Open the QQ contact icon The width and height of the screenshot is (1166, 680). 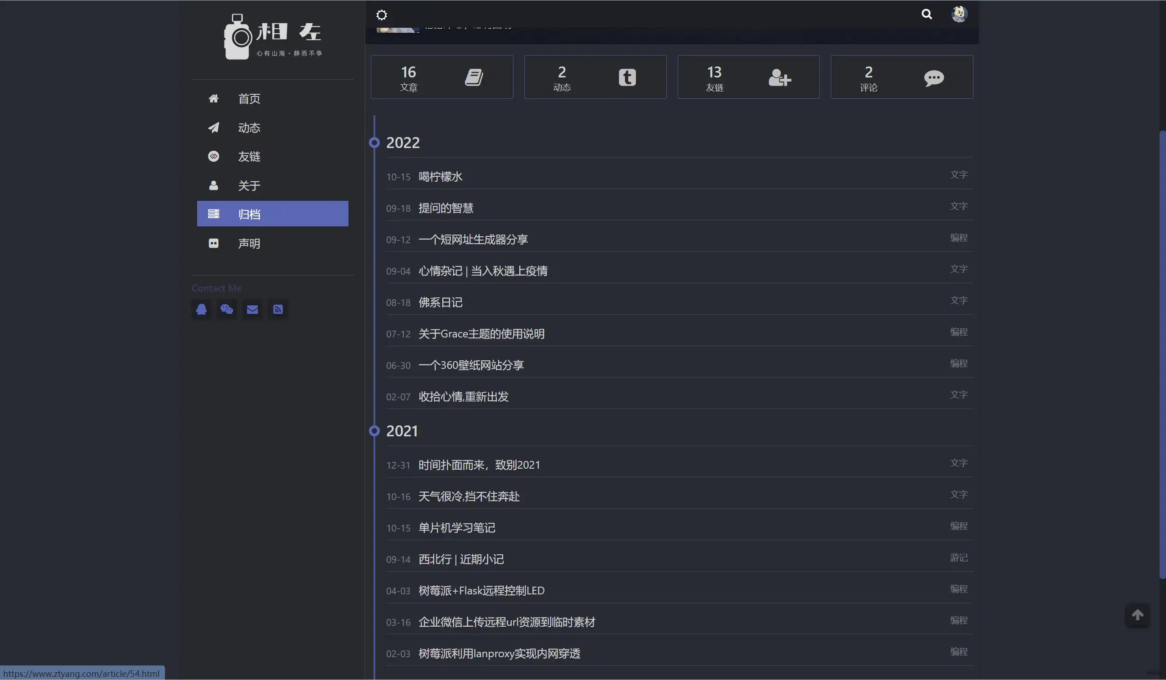(x=201, y=309)
